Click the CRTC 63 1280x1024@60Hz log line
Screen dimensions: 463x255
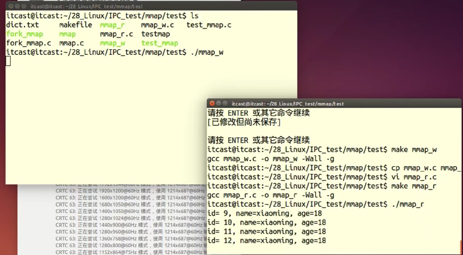pyautogui.click(x=130, y=218)
